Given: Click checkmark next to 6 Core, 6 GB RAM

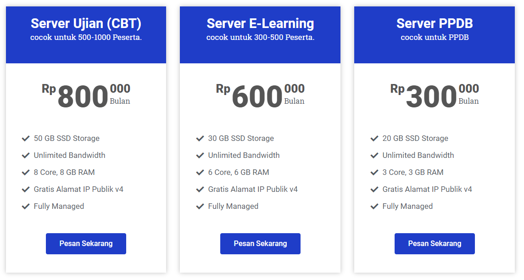Looking at the screenshot, I should click(x=200, y=172).
